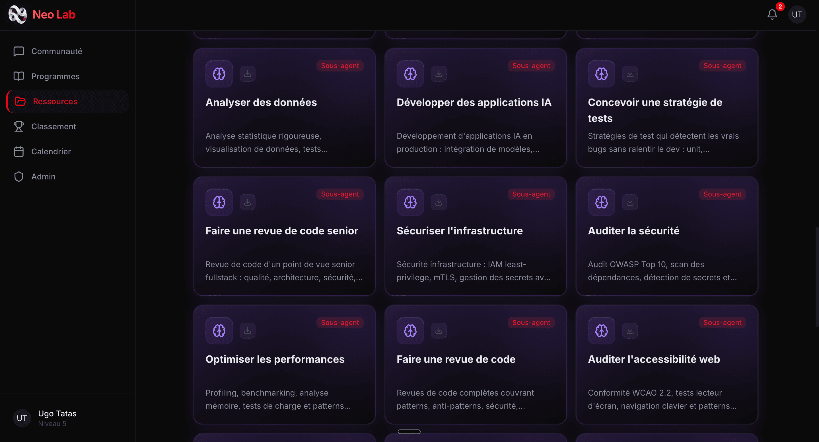Click download icon on Auditer la sécurité card

tap(630, 202)
